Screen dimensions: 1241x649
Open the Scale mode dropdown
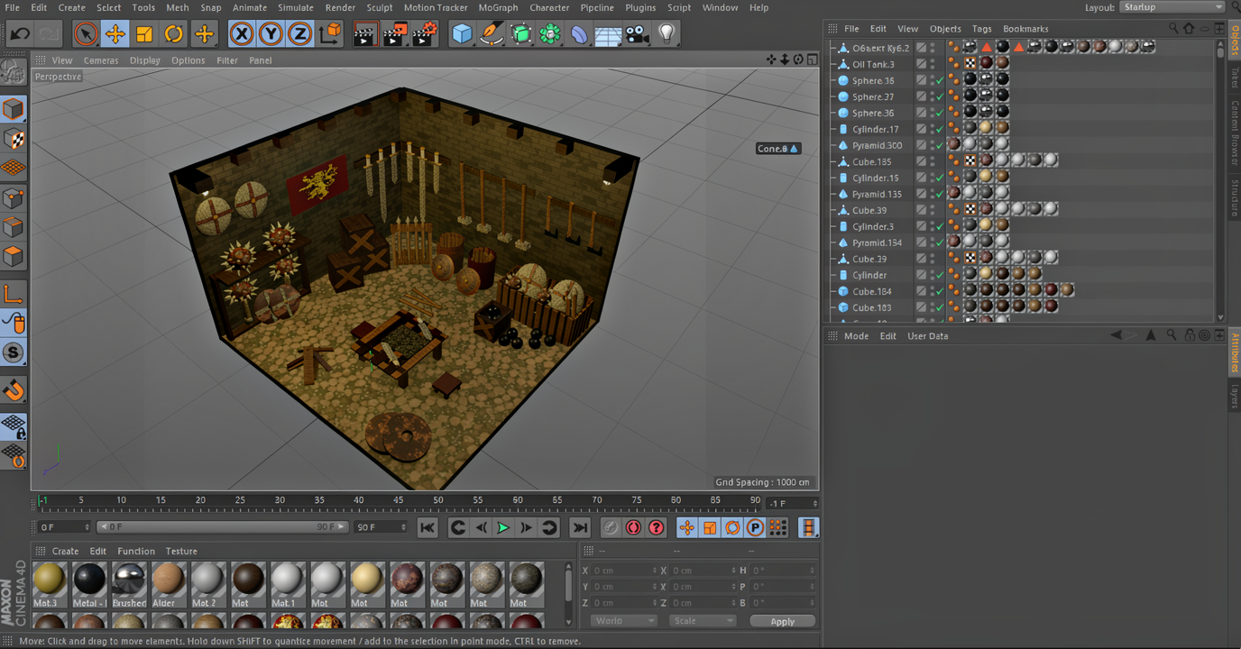click(703, 621)
